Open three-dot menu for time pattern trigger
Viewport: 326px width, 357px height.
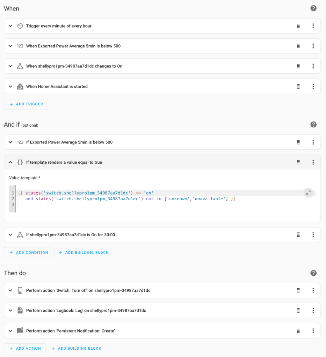[313, 26]
